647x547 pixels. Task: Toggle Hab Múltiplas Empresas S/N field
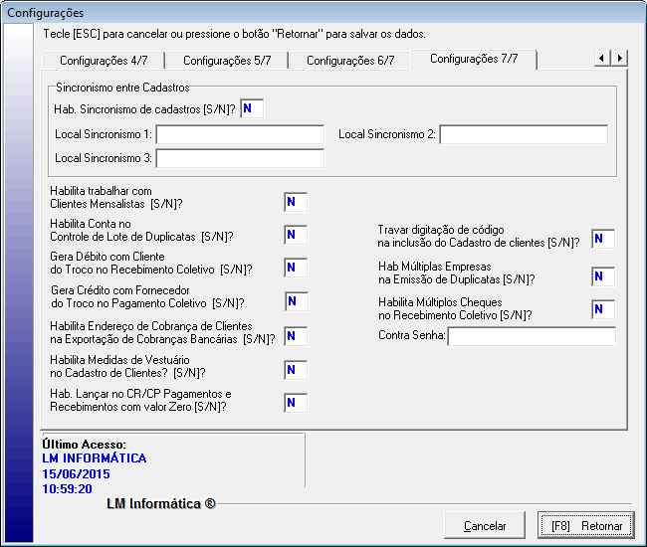pyautogui.click(x=603, y=276)
